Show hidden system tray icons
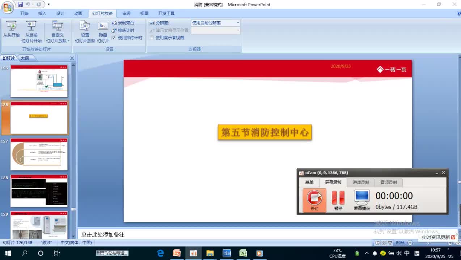Image resolution: width=461 pixels, height=260 pixels. click(367, 253)
